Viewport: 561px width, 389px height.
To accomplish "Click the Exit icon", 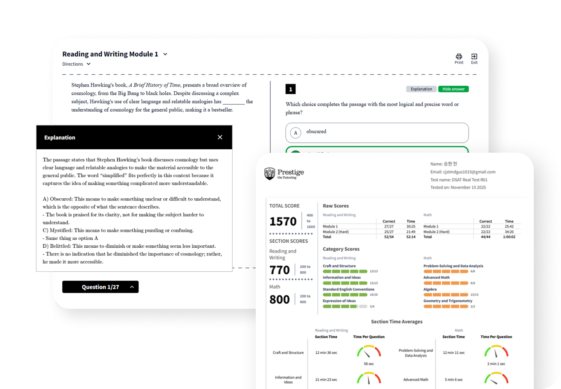I will 474,56.
